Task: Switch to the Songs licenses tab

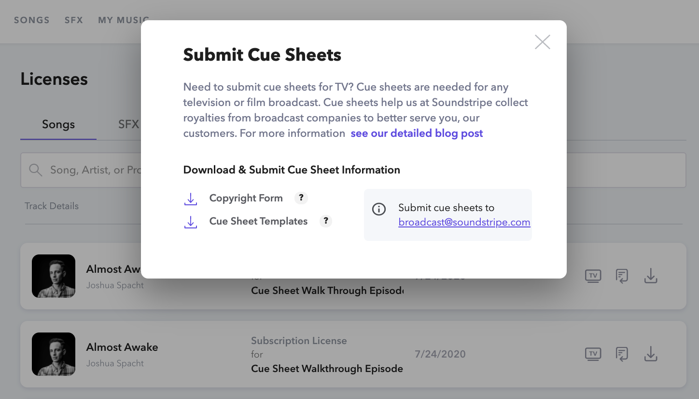Action: click(58, 124)
